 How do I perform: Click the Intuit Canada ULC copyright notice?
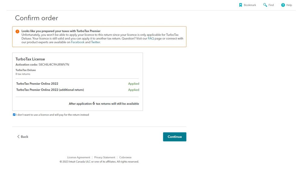(99, 162)
